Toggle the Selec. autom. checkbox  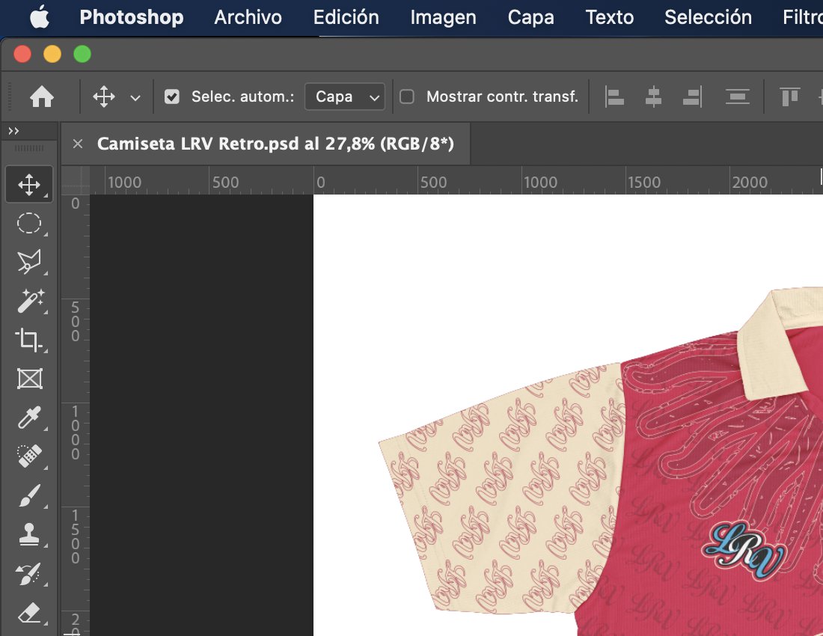pyautogui.click(x=171, y=97)
